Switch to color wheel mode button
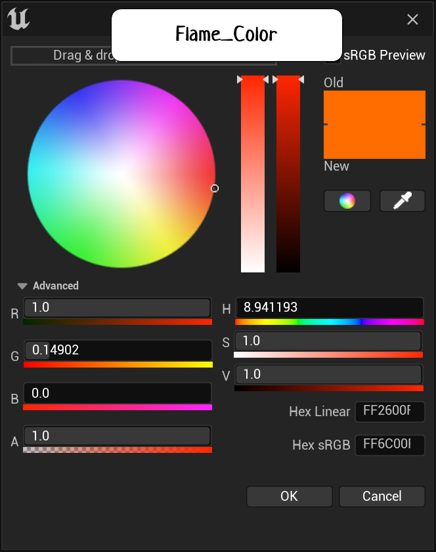The width and height of the screenshot is (436, 552). point(347,201)
